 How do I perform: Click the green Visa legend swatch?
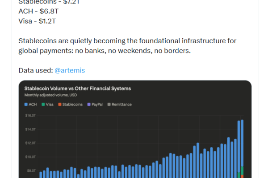coord(43,105)
